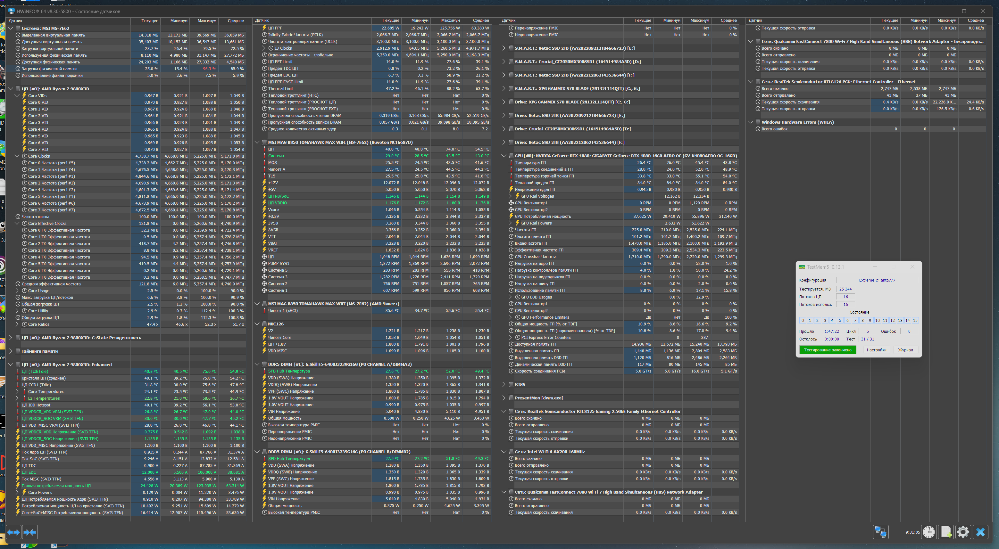Expand the Тайминги памяти section

pos(11,351)
